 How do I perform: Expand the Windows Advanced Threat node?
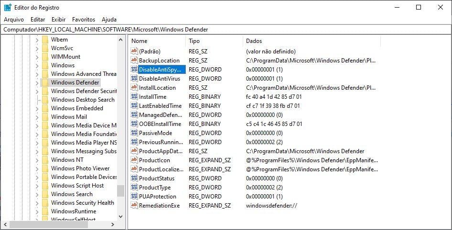37,74
